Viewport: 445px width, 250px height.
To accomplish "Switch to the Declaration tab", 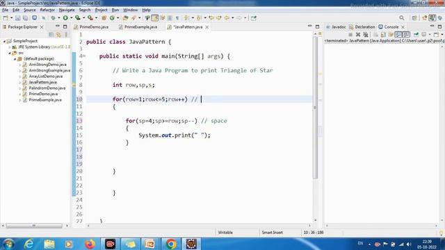I will click(x=362, y=27).
